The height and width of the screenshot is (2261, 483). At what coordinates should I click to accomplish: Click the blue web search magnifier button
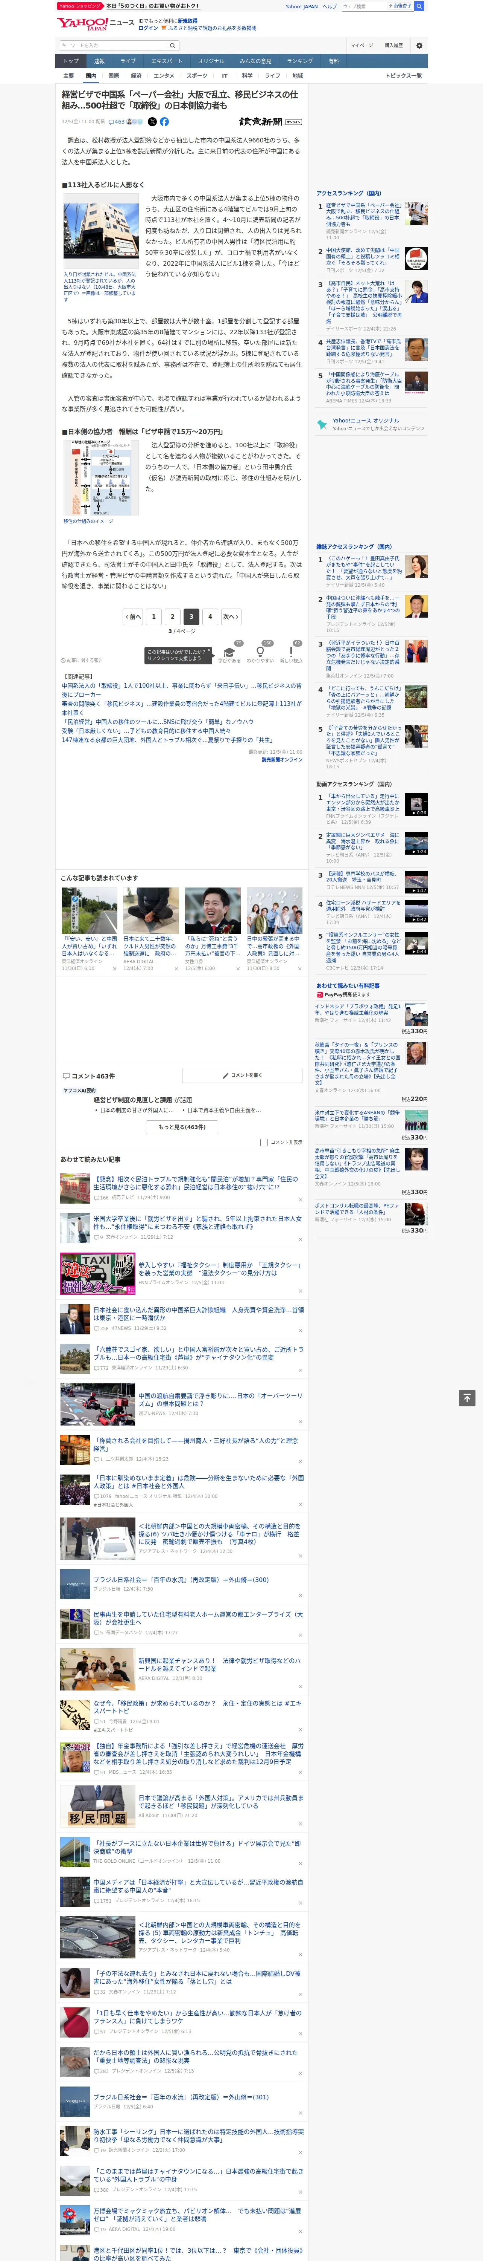[x=419, y=6]
